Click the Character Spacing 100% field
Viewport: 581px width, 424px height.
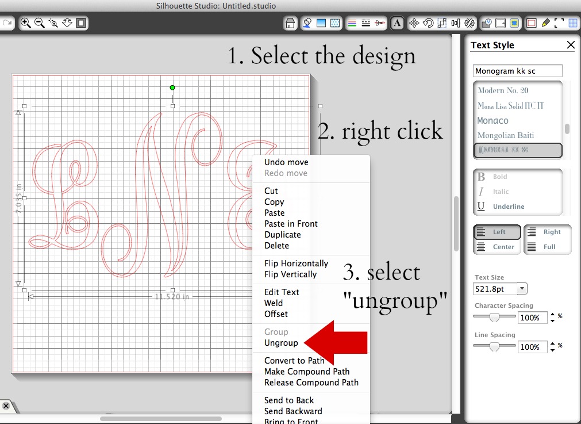[x=532, y=318]
